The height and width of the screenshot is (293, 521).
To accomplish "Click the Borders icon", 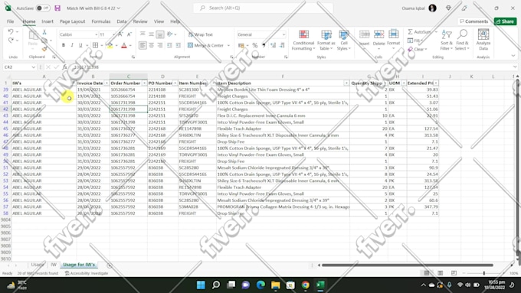I will click(x=95, y=45).
